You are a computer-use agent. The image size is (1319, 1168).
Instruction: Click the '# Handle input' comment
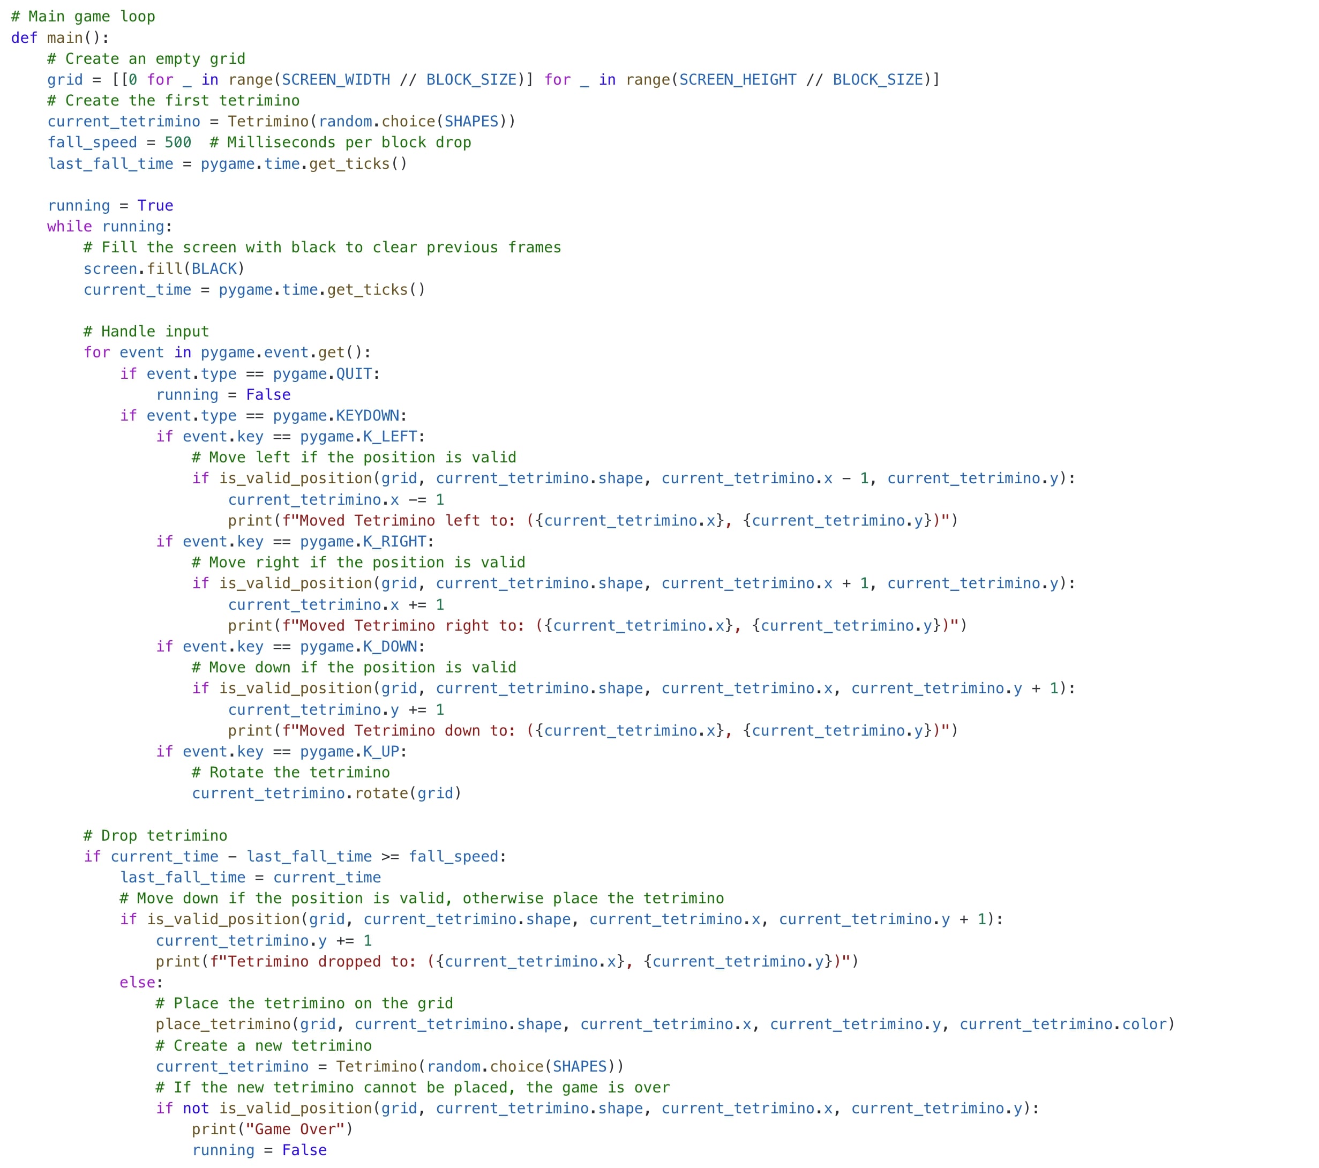(x=146, y=332)
